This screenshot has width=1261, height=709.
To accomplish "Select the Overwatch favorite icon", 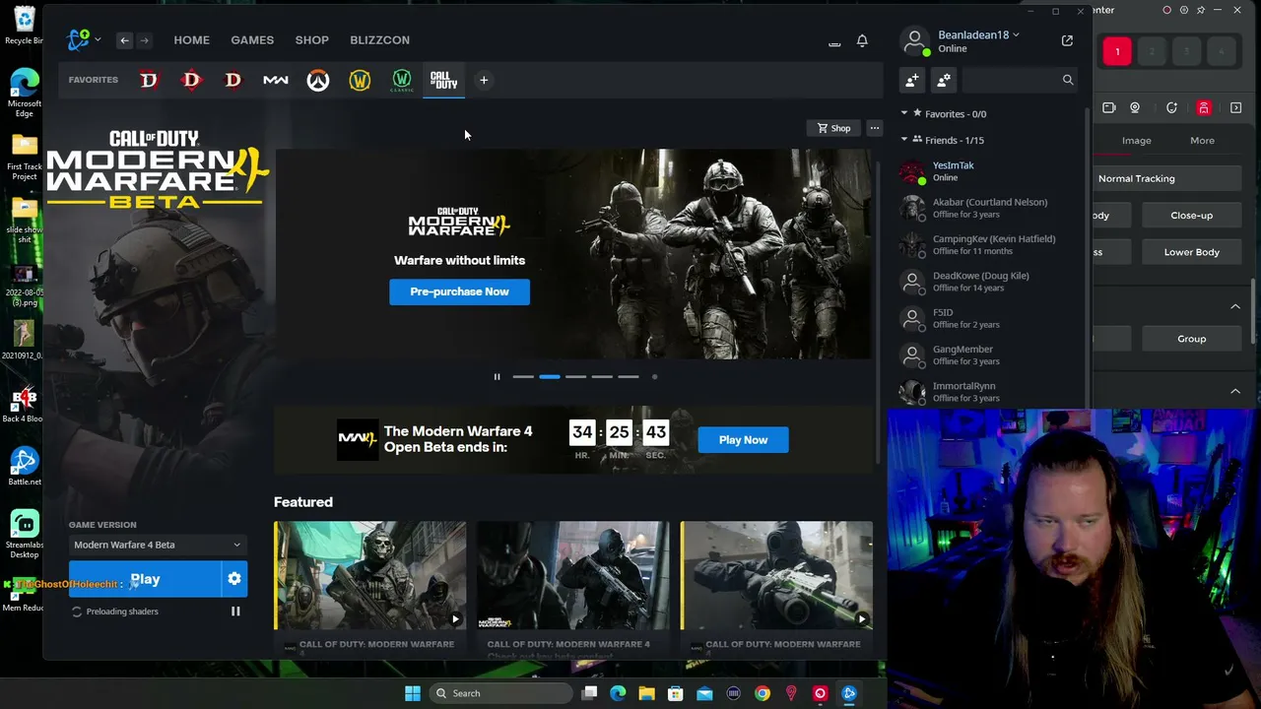I will click(x=317, y=81).
